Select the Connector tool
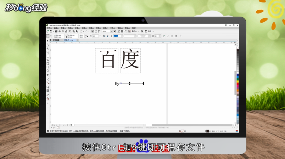 click(x=48, y=83)
